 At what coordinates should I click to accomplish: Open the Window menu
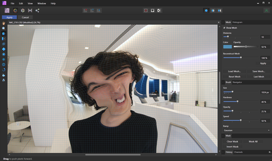(42, 3)
